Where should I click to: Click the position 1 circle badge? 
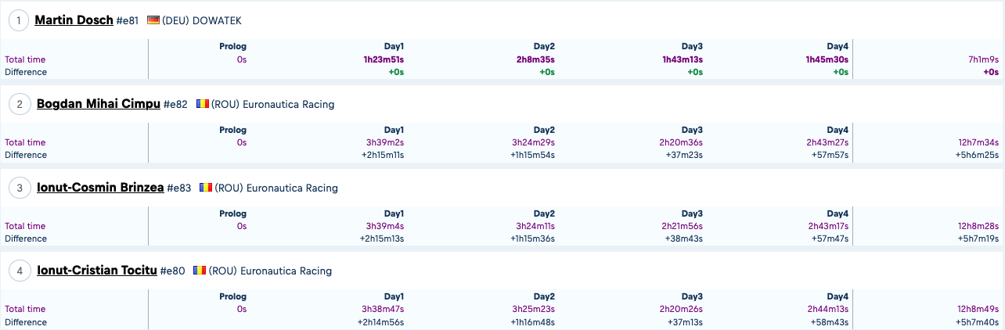[x=19, y=20]
